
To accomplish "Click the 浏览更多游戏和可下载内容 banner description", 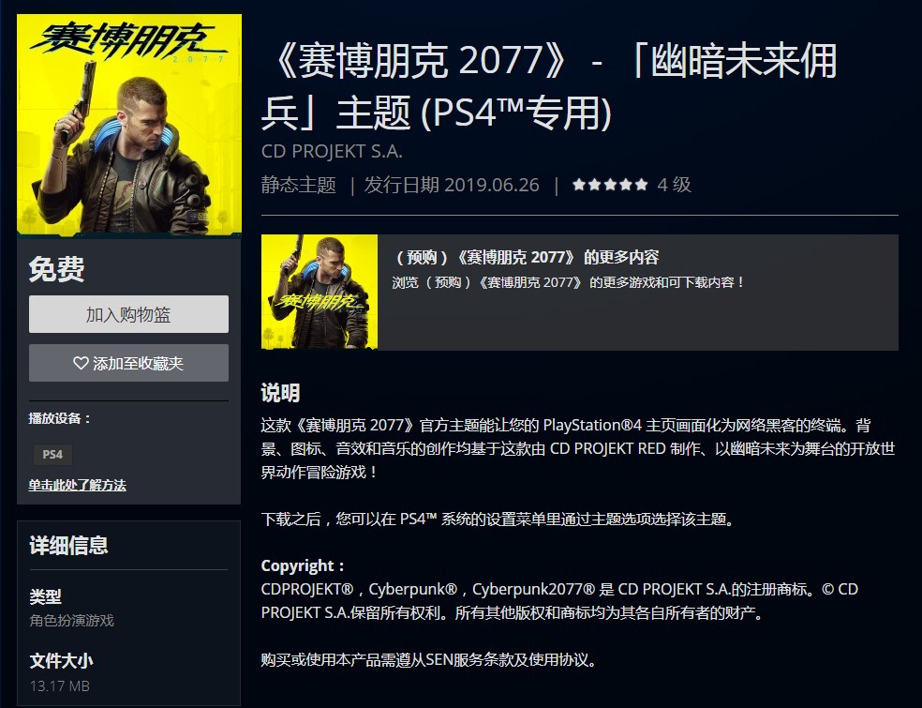I will [568, 282].
